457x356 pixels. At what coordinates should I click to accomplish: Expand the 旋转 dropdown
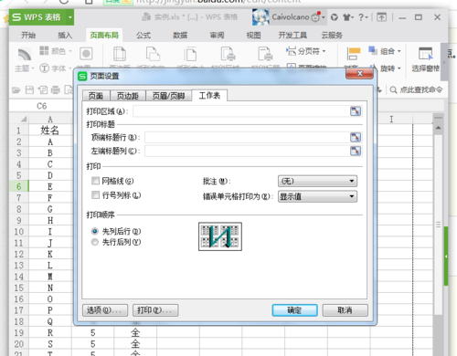coord(399,68)
